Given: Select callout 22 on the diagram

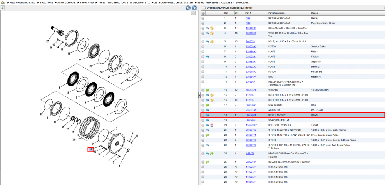Looking at the screenshot, I should (x=41, y=114).
